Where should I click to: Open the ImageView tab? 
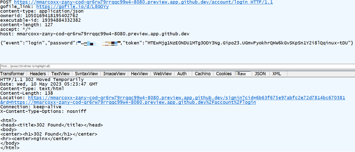pos(114,74)
